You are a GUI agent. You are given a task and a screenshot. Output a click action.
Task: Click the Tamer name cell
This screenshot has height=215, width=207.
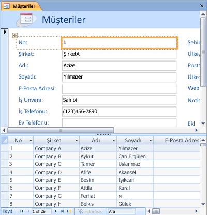click(x=98, y=164)
